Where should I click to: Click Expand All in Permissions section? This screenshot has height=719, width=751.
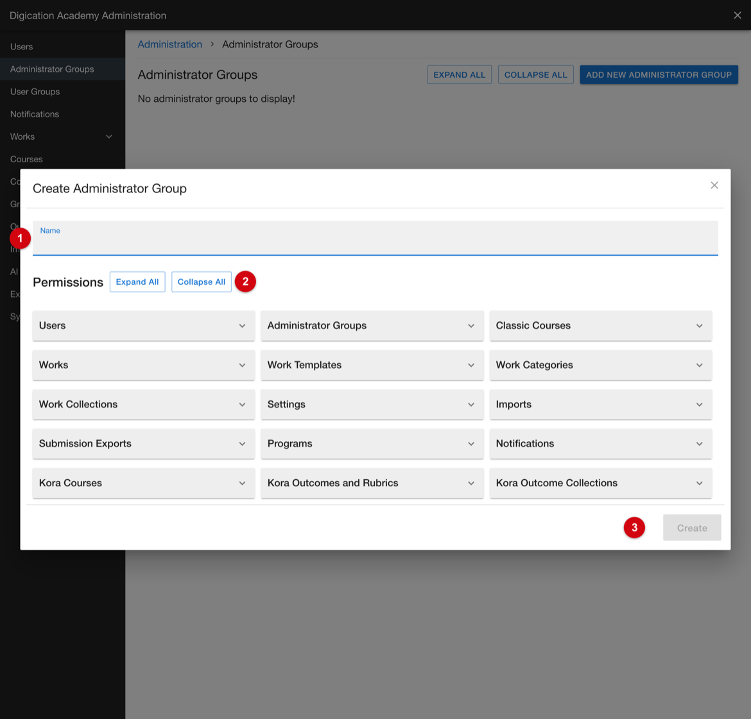click(137, 282)
